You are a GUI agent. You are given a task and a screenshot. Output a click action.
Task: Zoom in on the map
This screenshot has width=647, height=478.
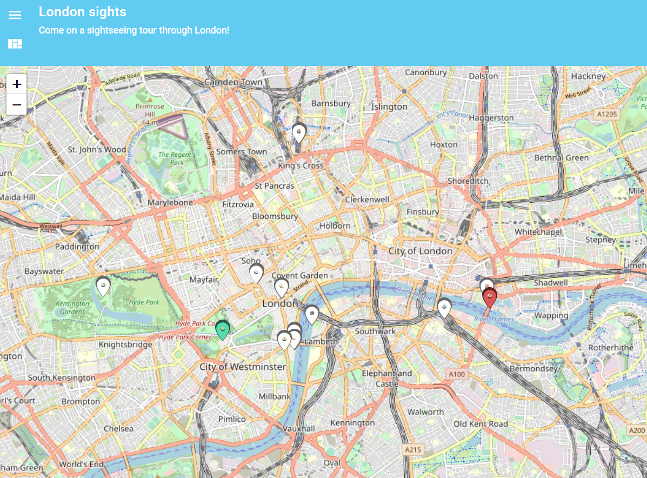[x=17, y=84]
